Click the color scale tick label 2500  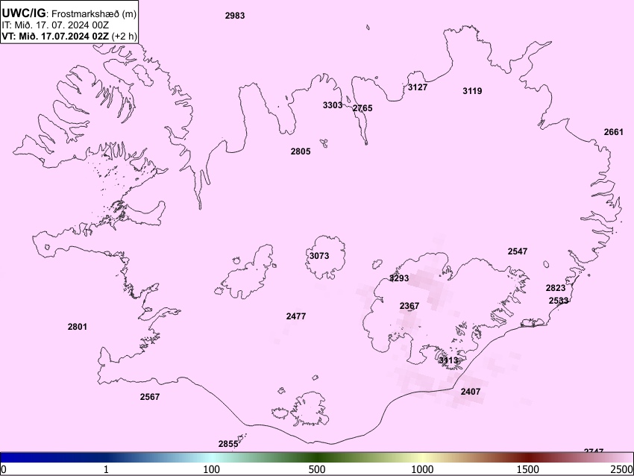[622, 469]
